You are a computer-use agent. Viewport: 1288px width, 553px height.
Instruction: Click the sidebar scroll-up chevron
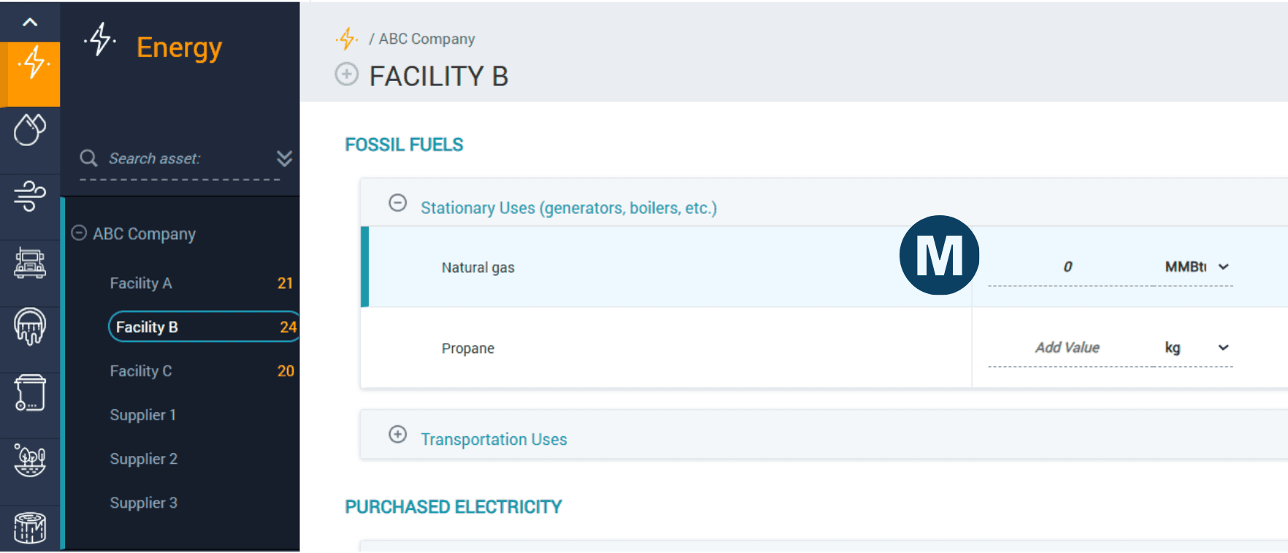pos(30,22)
